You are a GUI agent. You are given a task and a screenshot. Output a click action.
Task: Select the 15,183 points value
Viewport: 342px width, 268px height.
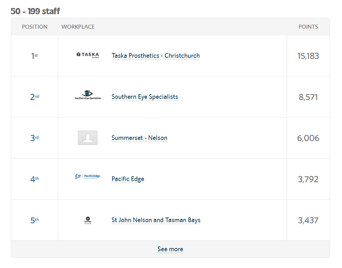pyautogui.click(x=308, y=56)
